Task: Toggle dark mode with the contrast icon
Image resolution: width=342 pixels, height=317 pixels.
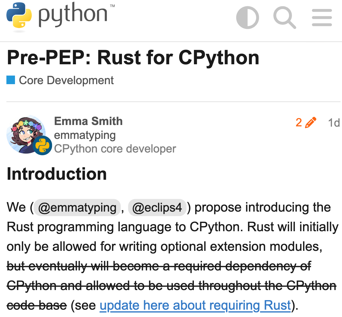Action: pos(248,17)
